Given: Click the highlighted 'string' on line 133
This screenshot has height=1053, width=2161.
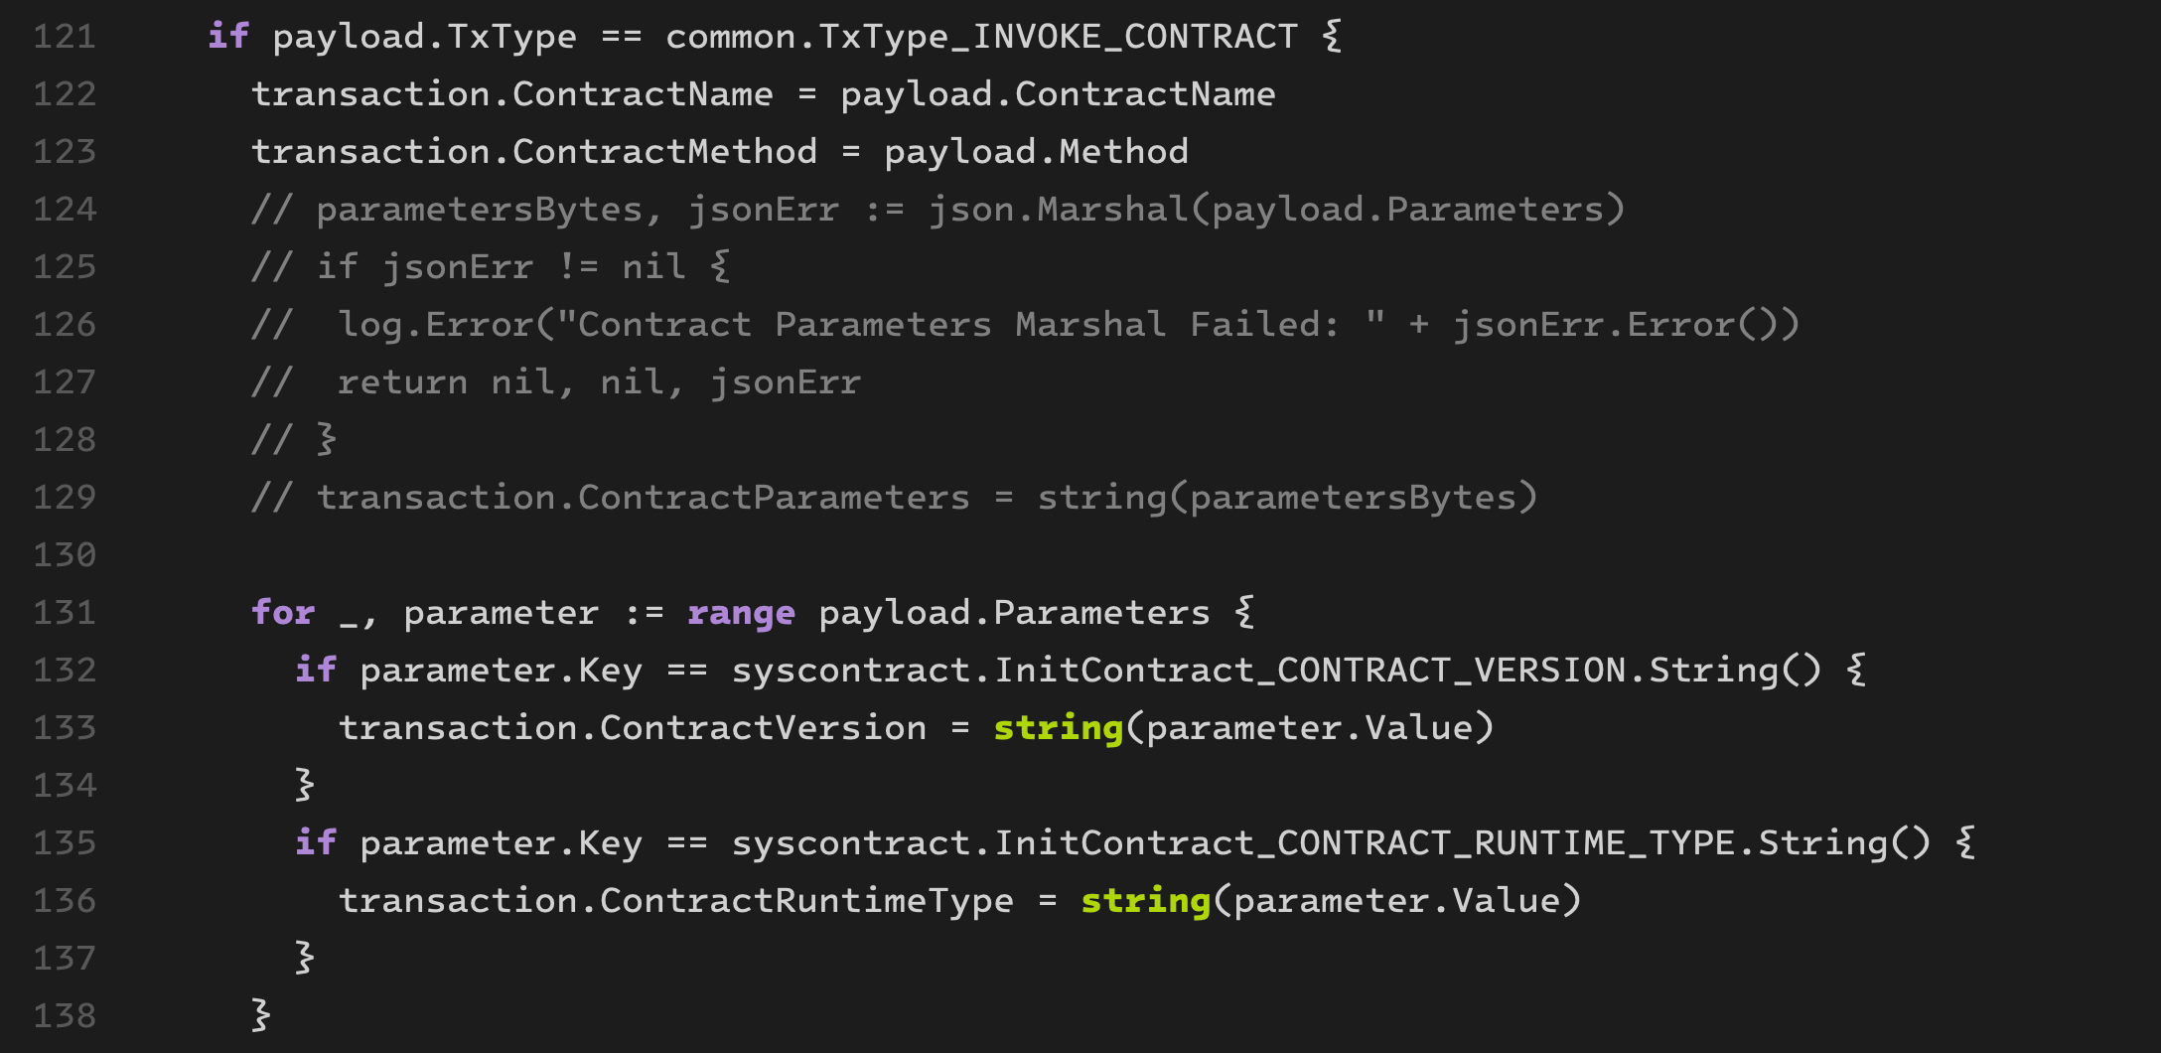Looking at the screenshot, I should tap(1058, 728).
